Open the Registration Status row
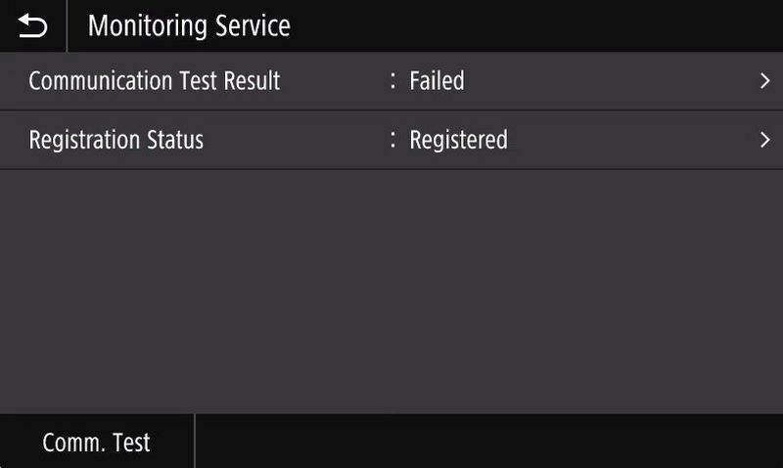This screenshot has width=783, height=468. coord(391,140)
